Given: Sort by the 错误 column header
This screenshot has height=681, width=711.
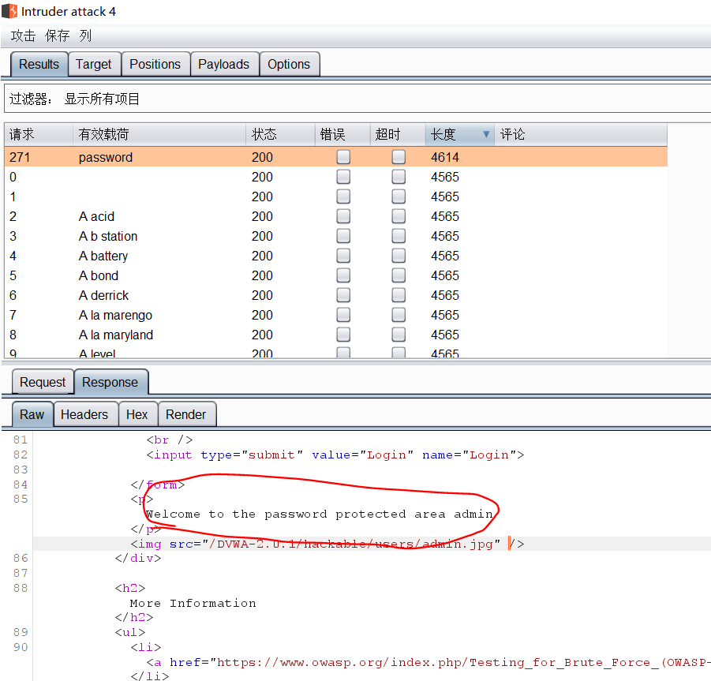Looking at the screenshot, I should (x=342, y=134).
